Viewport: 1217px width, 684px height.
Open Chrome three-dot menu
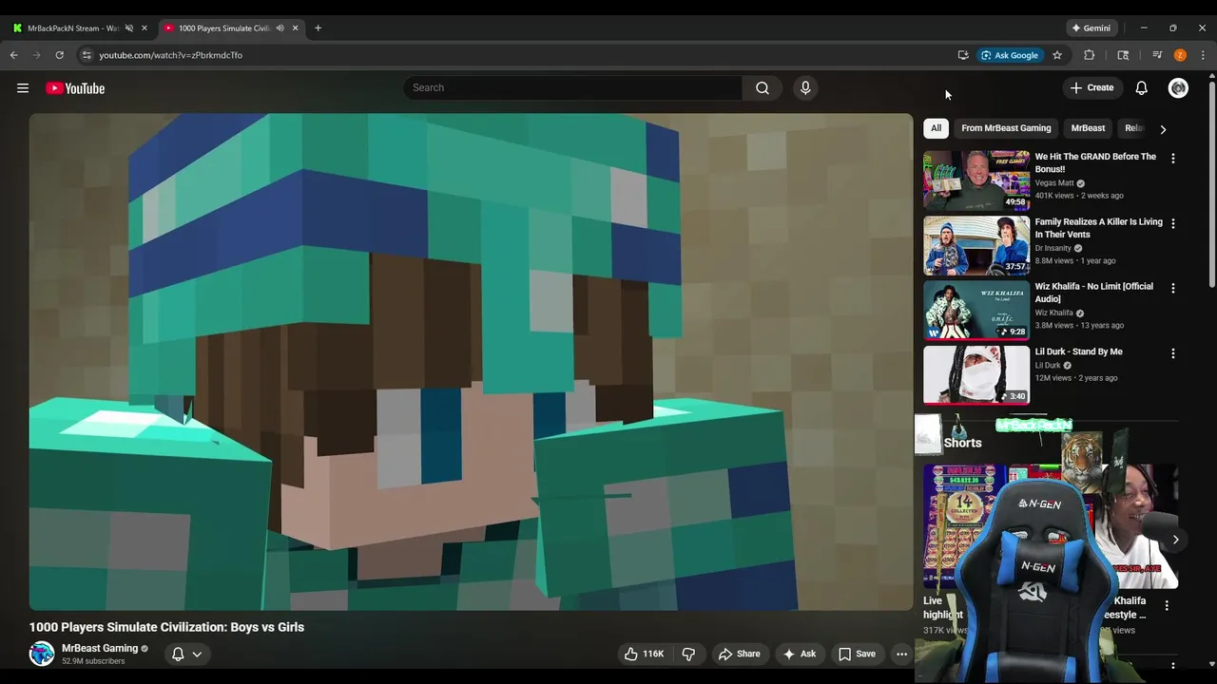pyautogui.click(x=1203, y=55)
